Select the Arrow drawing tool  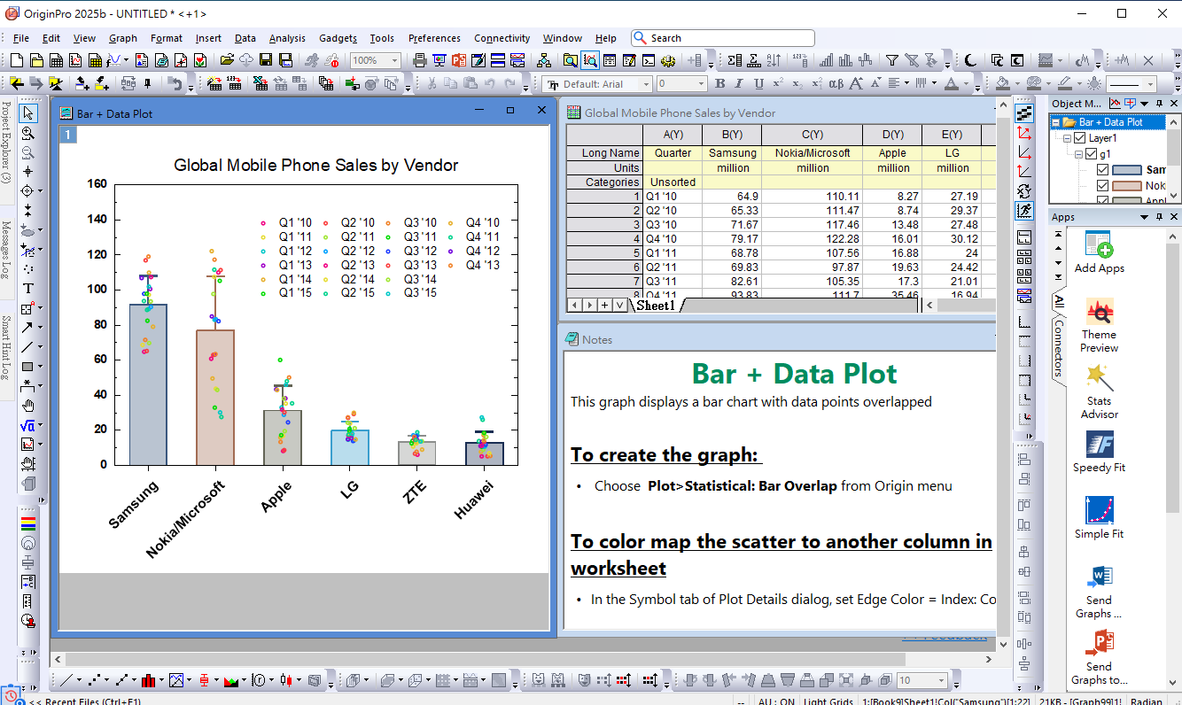click(28, 328)
